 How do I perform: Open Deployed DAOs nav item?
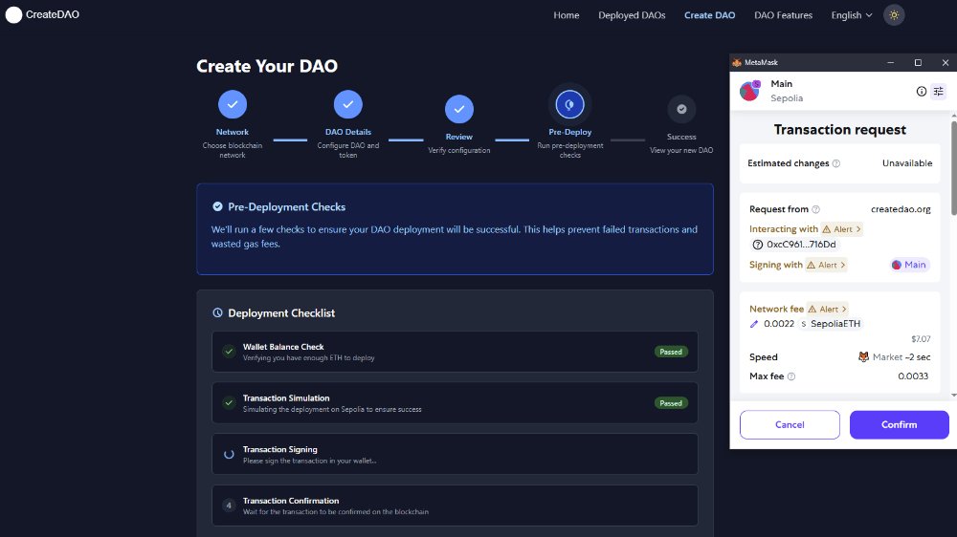point(632,15)
